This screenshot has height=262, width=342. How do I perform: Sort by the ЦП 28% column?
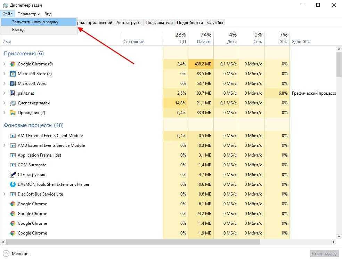coord(176,38)
